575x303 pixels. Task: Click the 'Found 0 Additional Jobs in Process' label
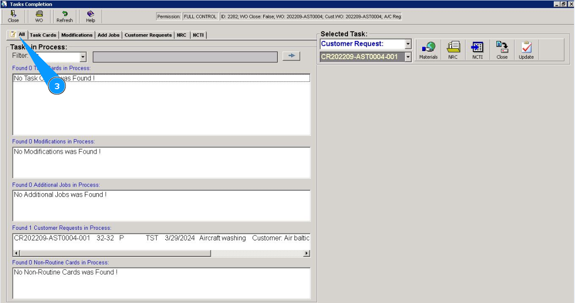pyautogui.click(x=56, y=185)
